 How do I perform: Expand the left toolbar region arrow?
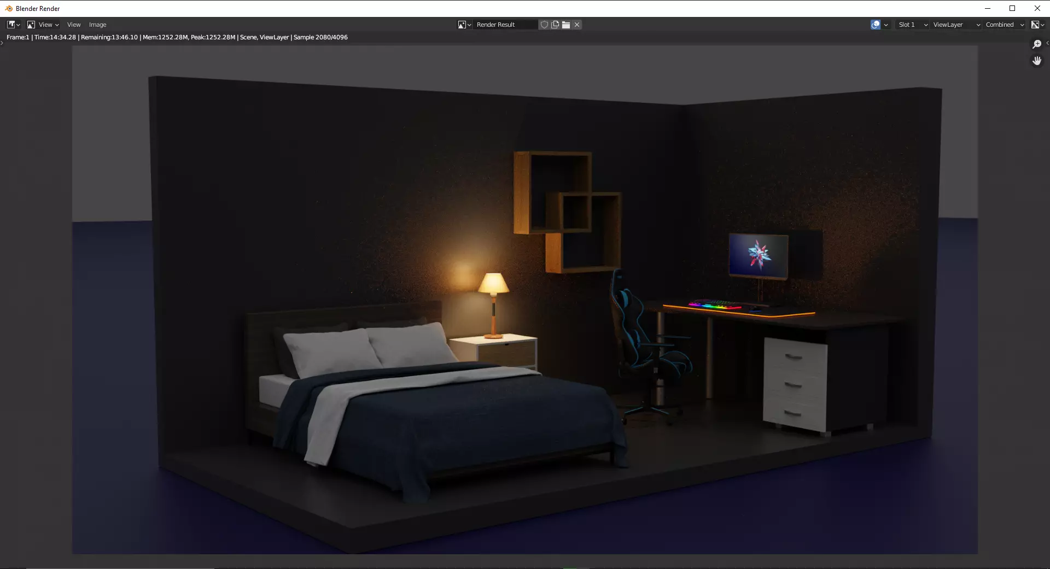[2, 43]
